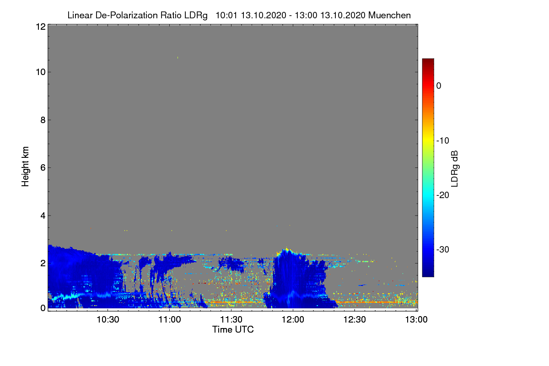549x366 pixels.
Task: Click the cyan section of the colorbar
Action: click(428, 194)
